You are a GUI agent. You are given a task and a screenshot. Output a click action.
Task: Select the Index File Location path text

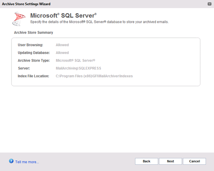[94, 76]
